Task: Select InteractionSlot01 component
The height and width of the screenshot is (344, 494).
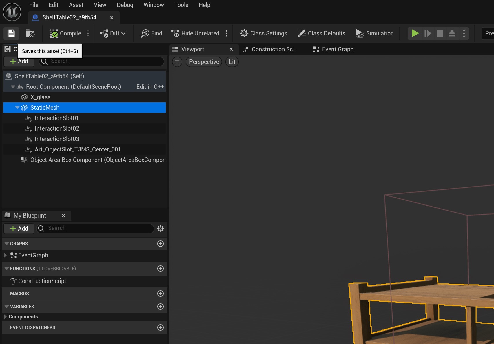Action: pyautogui.click(x=85, y=118)
